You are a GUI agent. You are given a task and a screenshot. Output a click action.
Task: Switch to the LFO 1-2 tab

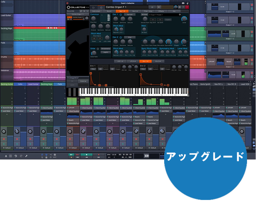tap(120, 61)
